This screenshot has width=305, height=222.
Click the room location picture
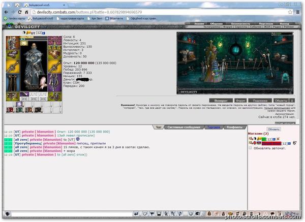[x=235, y=63]
